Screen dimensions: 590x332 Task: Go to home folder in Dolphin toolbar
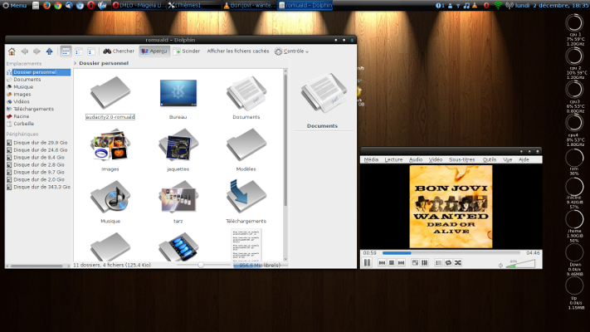[x=12, y=51]
